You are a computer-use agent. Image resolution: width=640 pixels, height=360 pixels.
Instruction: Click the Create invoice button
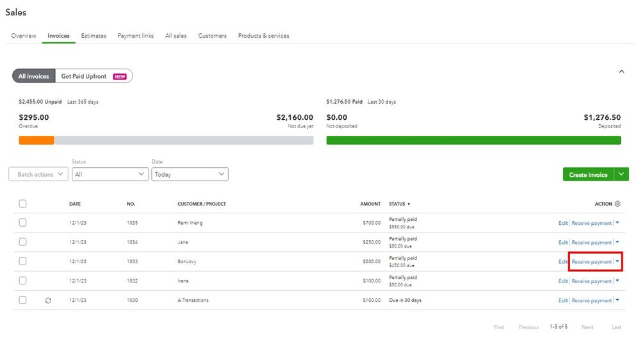tap(588, 174)
